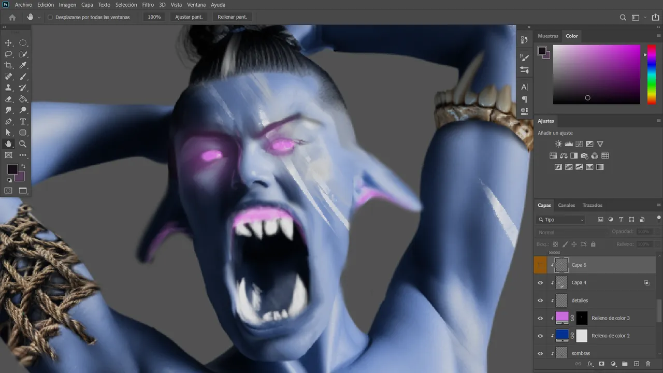Open the Brush Settings panel icon
The image size is (663, 373).
524,58
